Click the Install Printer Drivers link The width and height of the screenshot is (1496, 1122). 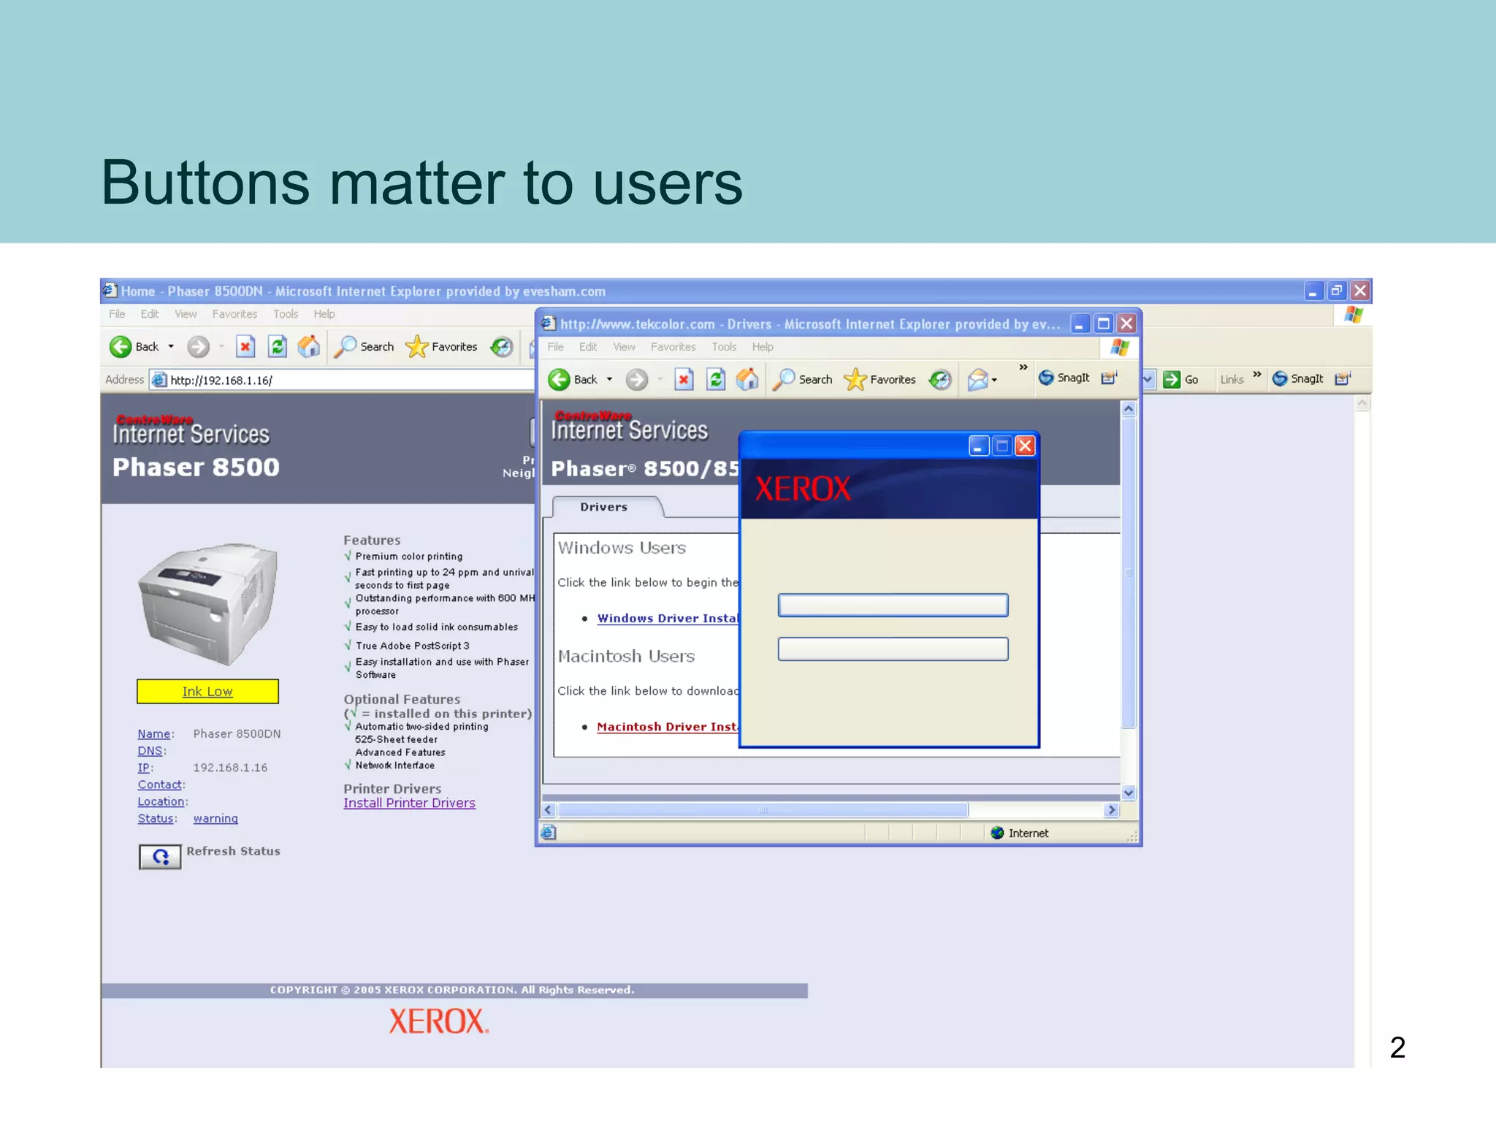[409, 803]
